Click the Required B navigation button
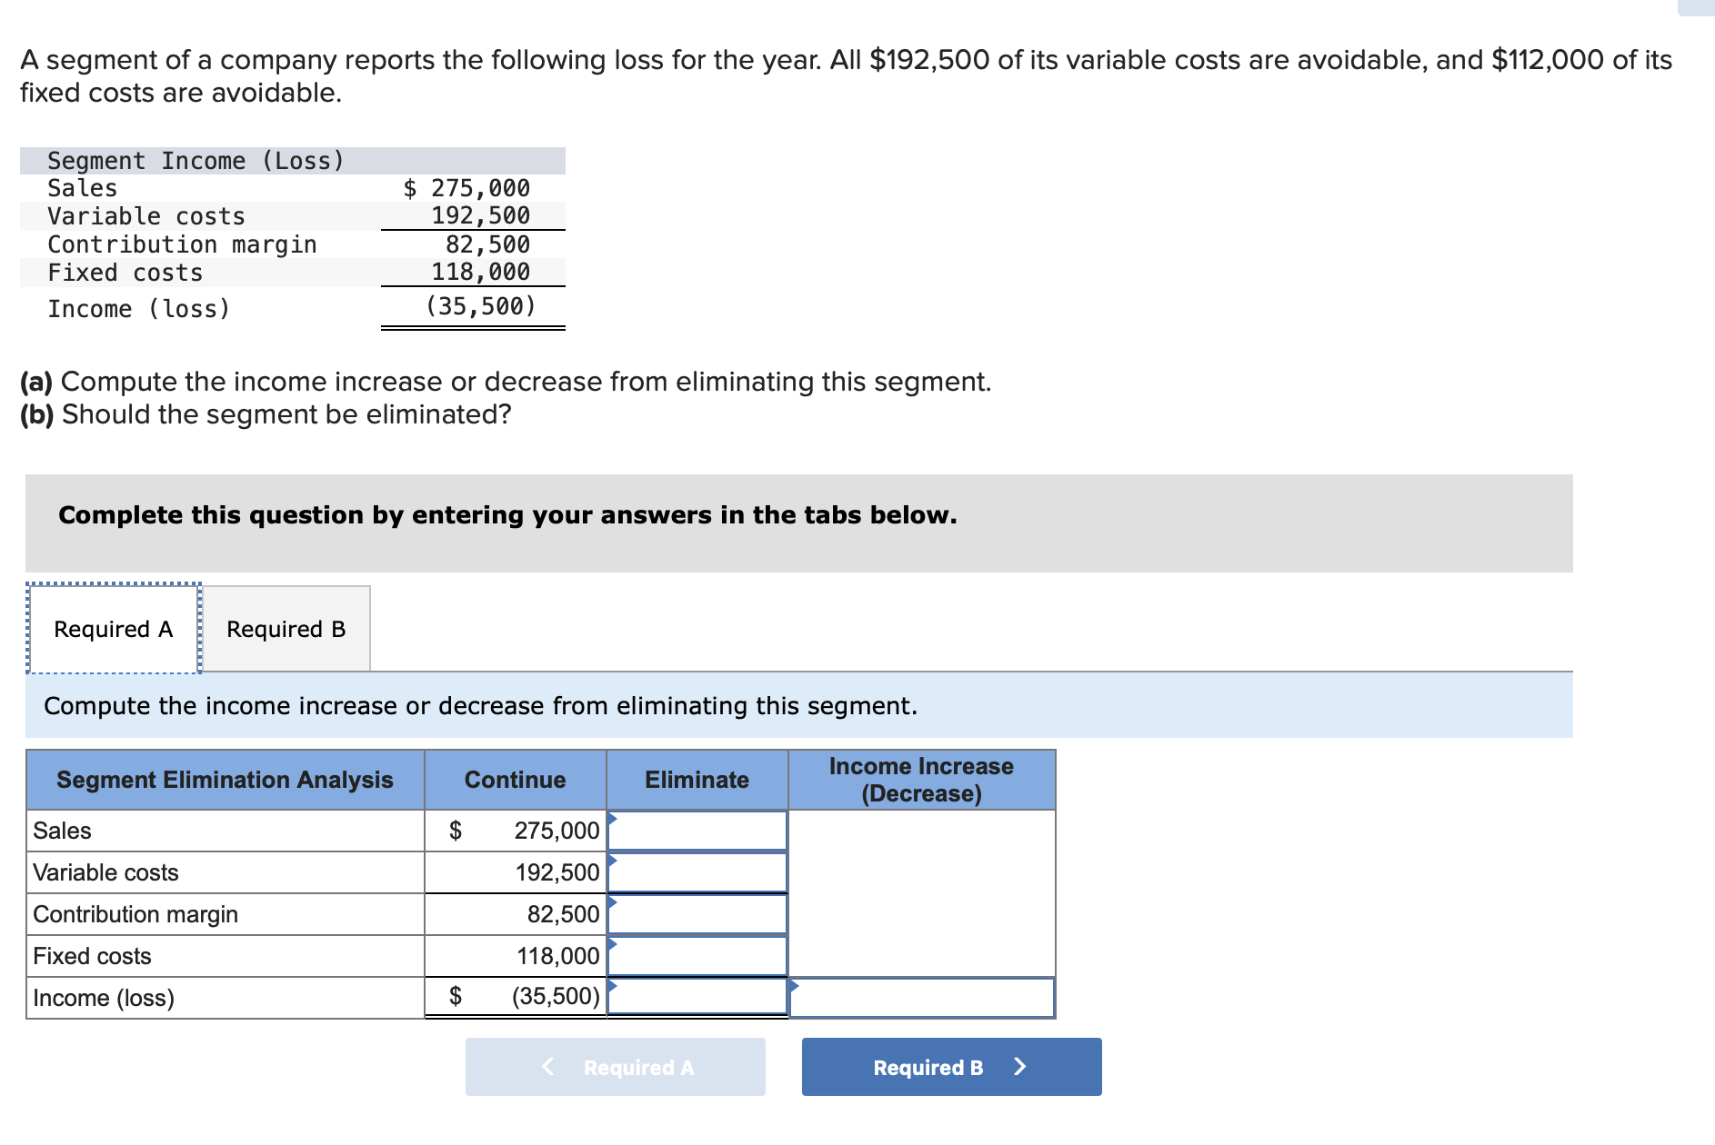Image resolution: width=1715 pixels, height=1145 pixels. (x=928, y=1067)
